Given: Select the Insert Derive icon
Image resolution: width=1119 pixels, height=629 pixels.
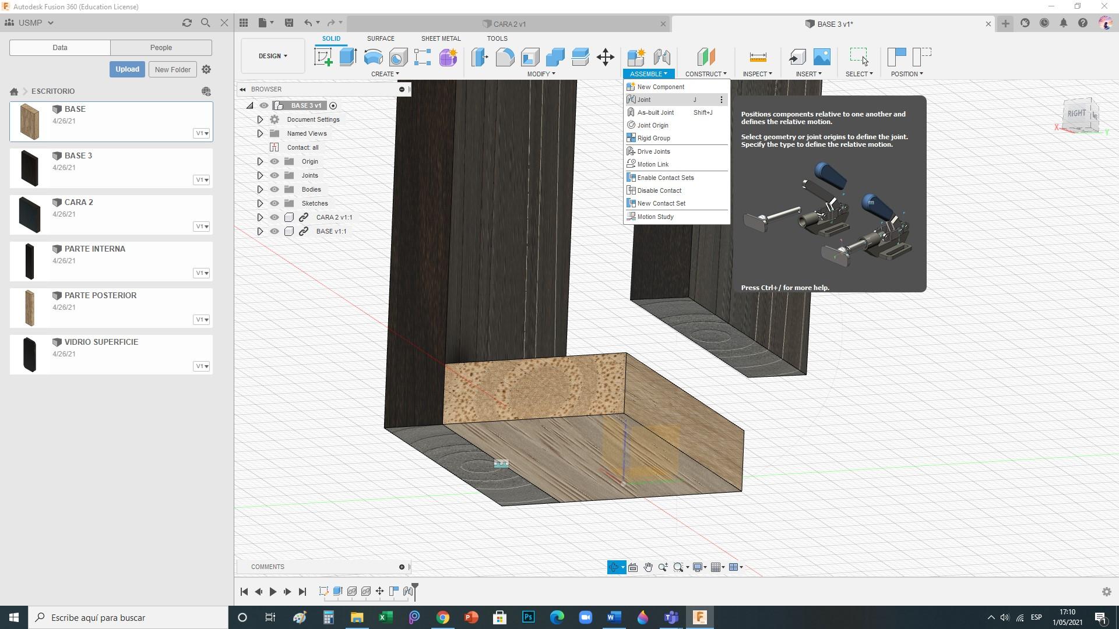Looking at the screenshot, I should click(797, 57).
